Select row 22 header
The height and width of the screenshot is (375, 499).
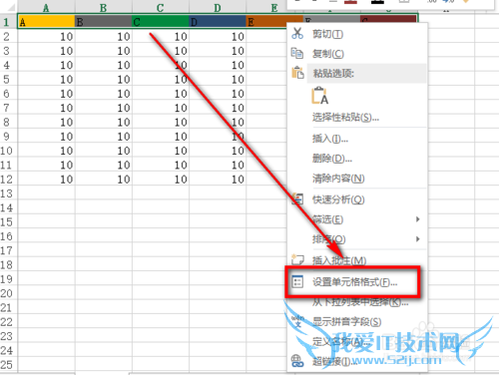(x=8, y=322)
